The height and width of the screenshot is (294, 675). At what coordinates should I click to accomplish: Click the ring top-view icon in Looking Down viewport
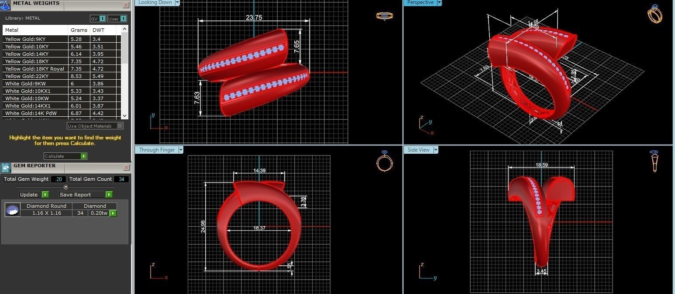click(x=384, y=16)
